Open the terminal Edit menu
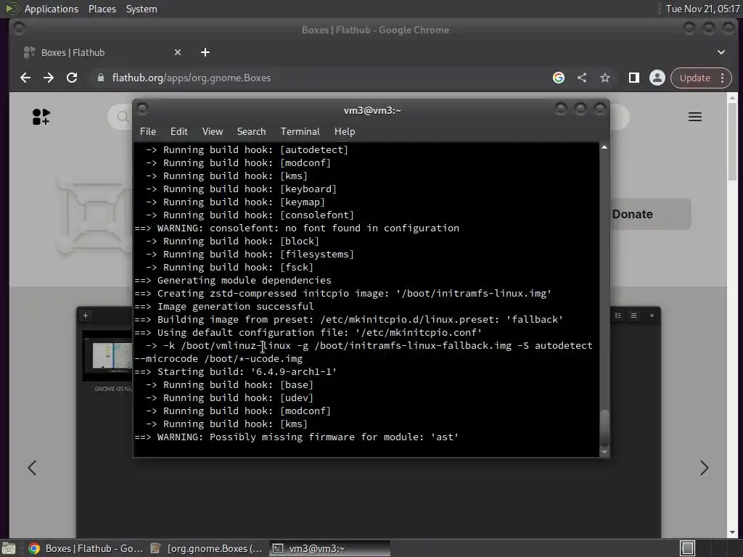 [x=178, y=132]
